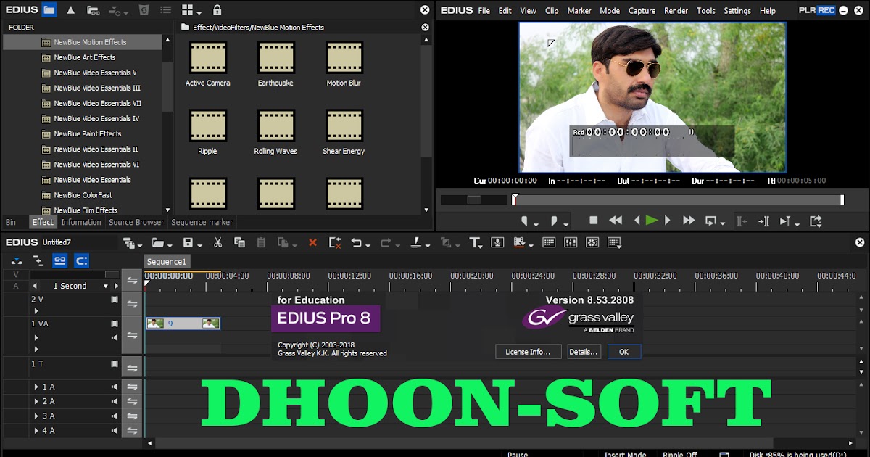Mute audio on the 1 A track
870x457 pixels.
114,387
